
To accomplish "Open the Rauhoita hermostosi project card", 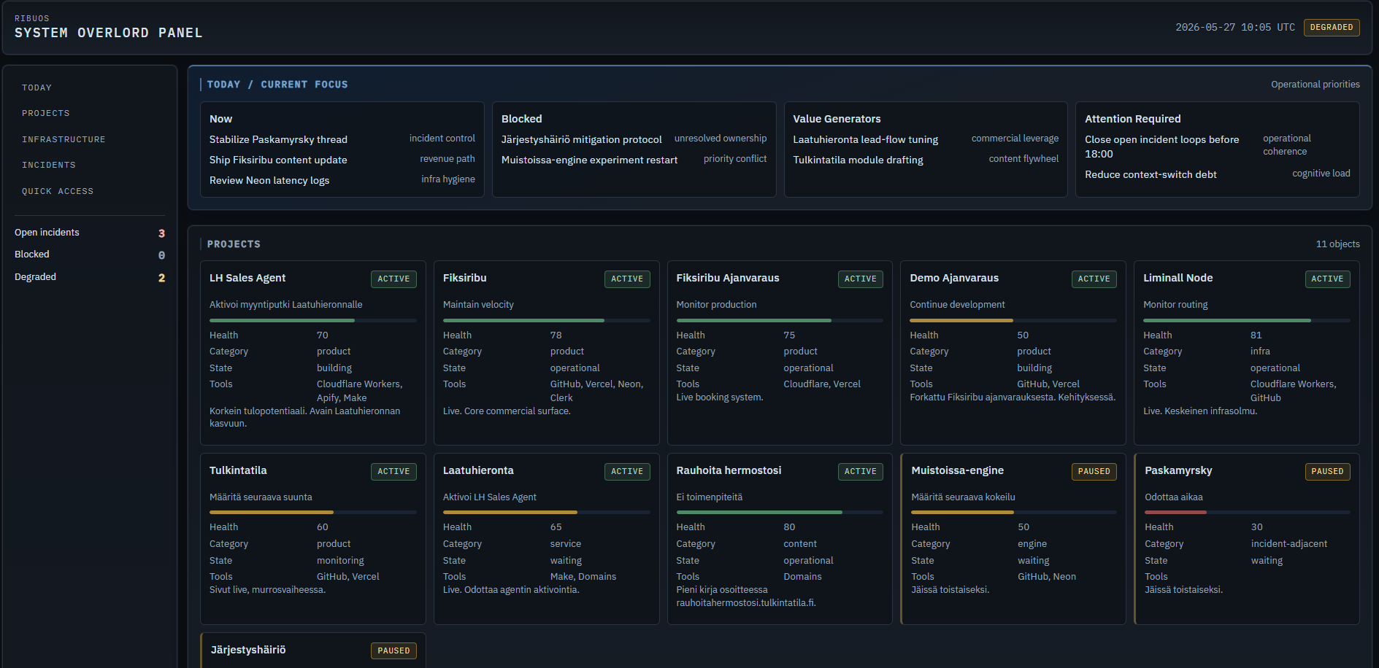I will coord(780,539).
